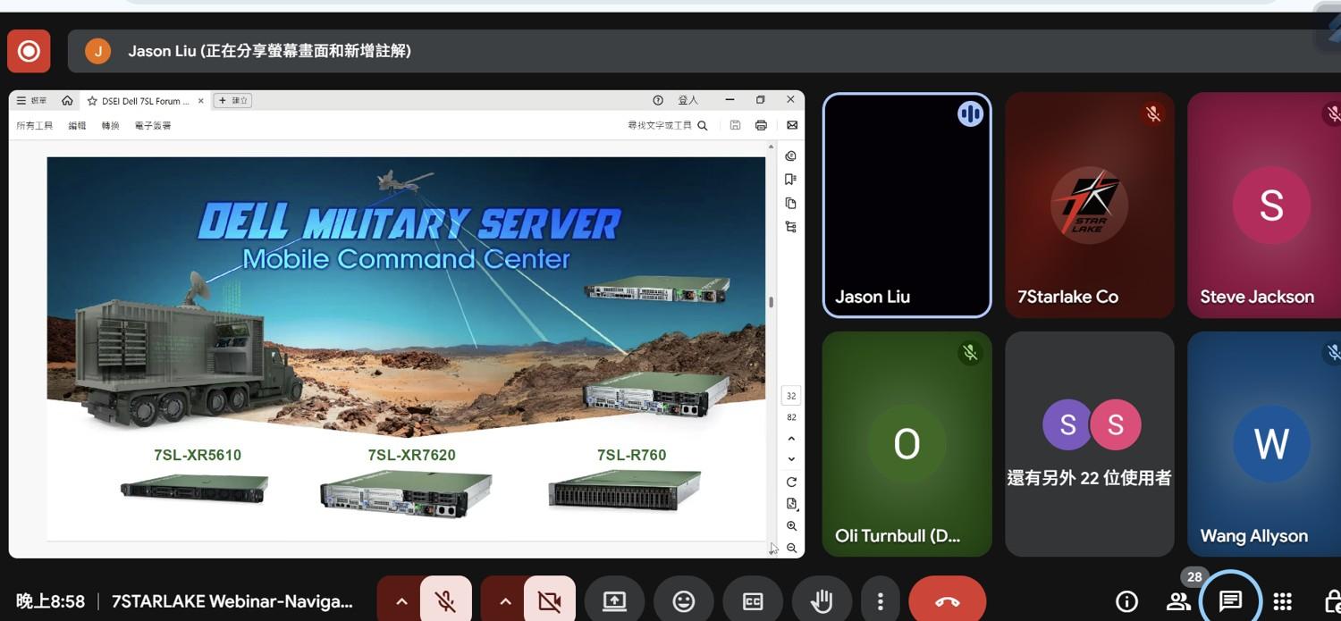Unmute the microphone
Screen dimensions: 1341x621
click(x=445, y=601)
